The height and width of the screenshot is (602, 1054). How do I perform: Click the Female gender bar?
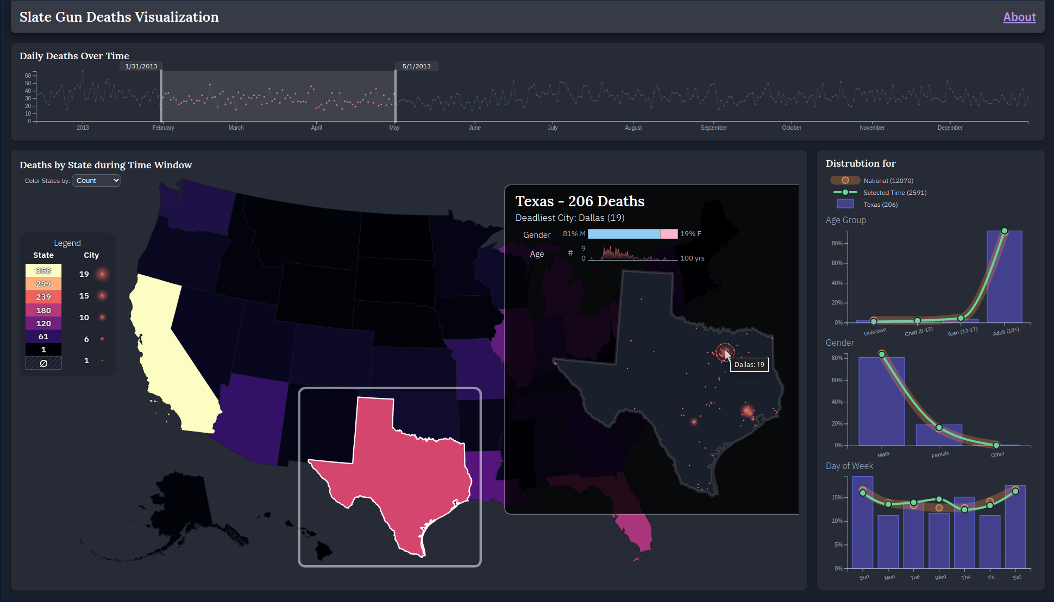(x=939, y=435)
